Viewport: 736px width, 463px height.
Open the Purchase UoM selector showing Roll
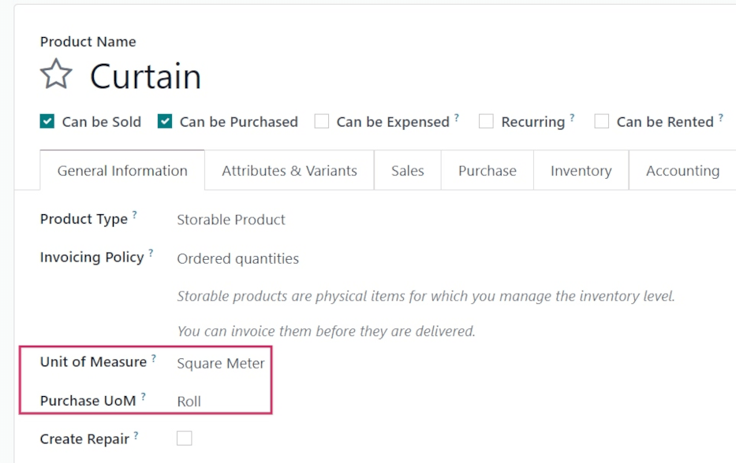coord(189,401)
